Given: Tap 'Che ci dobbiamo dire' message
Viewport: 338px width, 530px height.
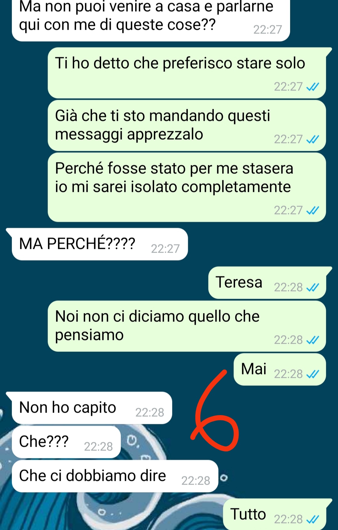Looking at the screenshot, I should (115, 476).
